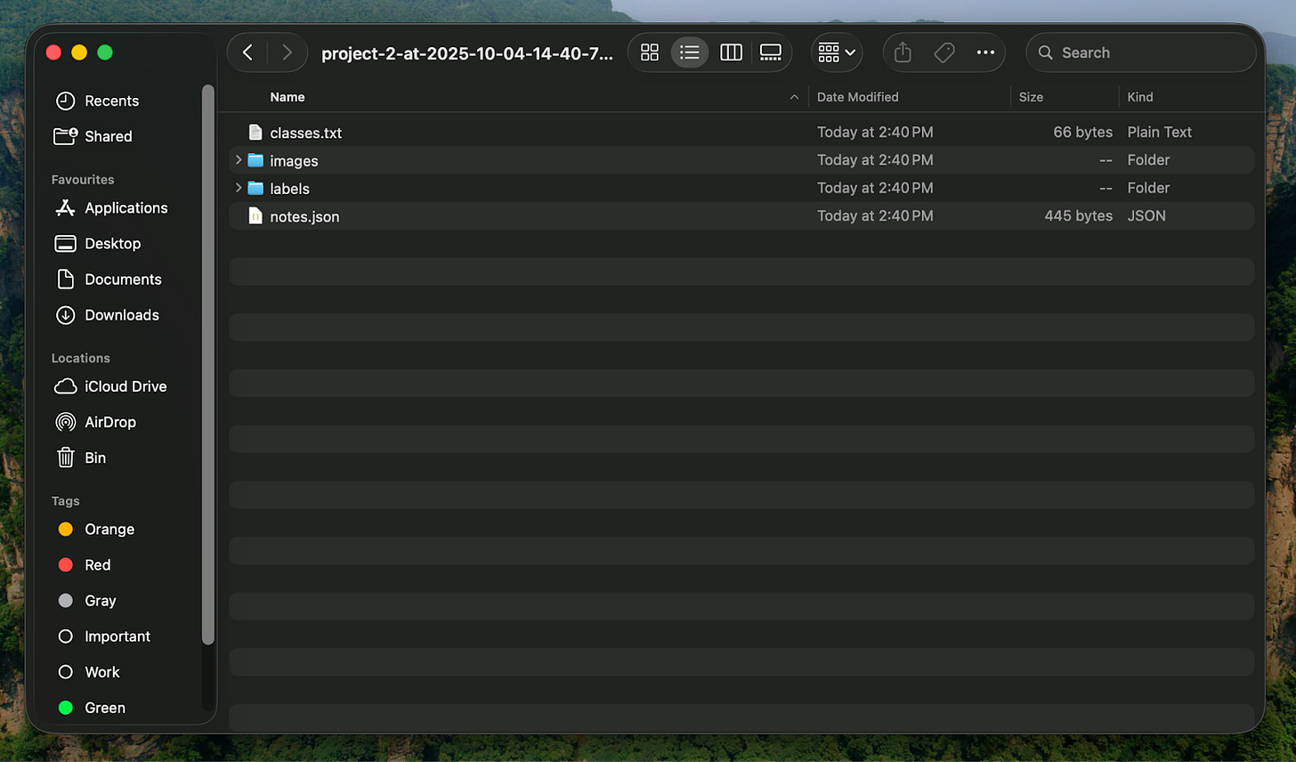
Task: Select the Orange tag dot
Action: pyautogui.click(x=65, y=529)
